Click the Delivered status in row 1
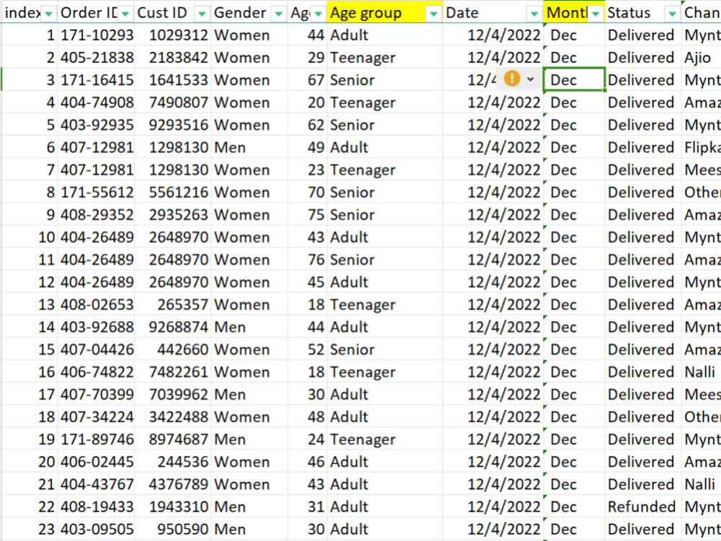721x541 pixels. click(643, 35)
